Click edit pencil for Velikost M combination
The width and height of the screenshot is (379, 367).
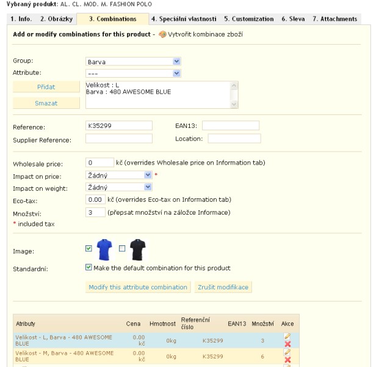pos(287,352)
